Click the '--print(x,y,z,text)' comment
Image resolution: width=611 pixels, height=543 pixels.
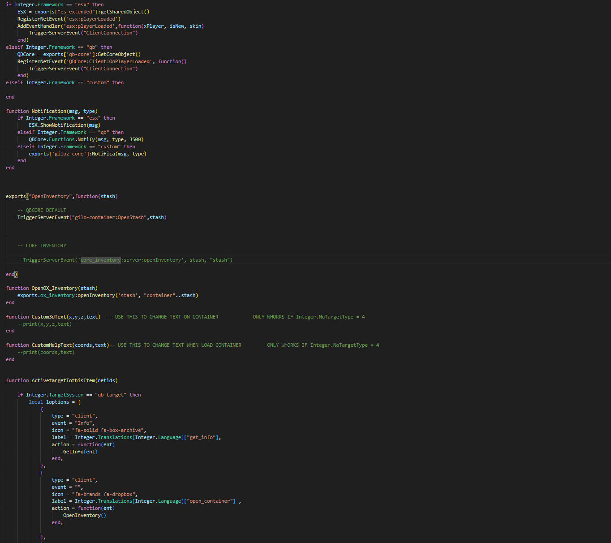[x=44, y=324]
